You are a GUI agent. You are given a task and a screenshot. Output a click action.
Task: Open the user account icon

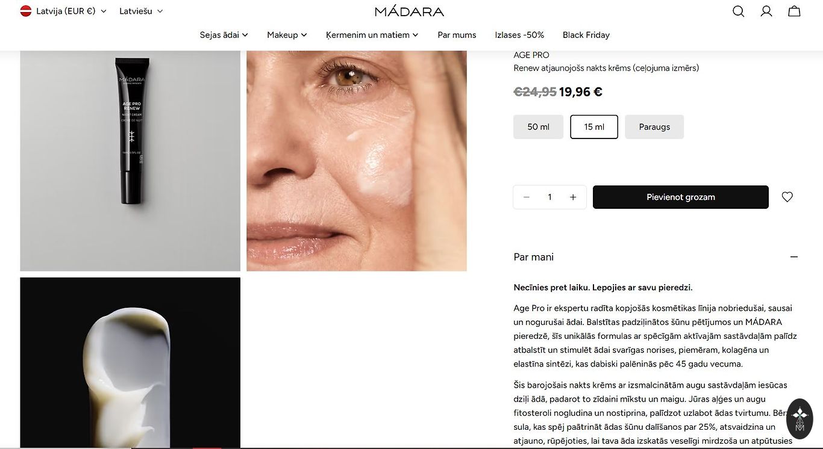coord(766,11)
